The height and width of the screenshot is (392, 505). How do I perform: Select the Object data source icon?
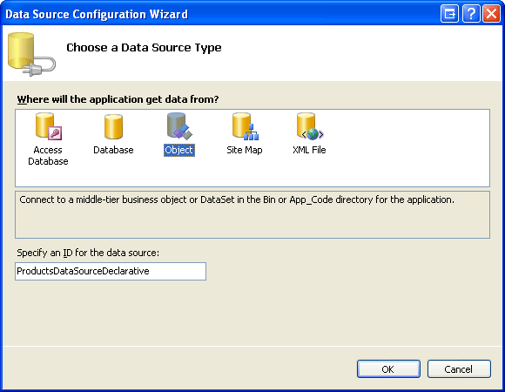pyautogui.click(x=179, y=126)
